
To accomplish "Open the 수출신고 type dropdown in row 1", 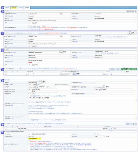I will coord(29,74).
